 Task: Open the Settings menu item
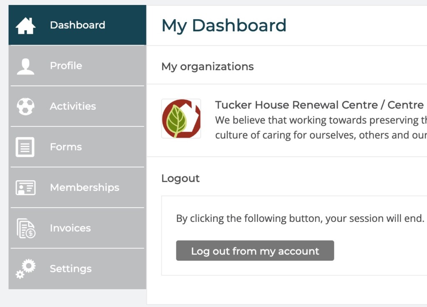[x=77, y=269]
